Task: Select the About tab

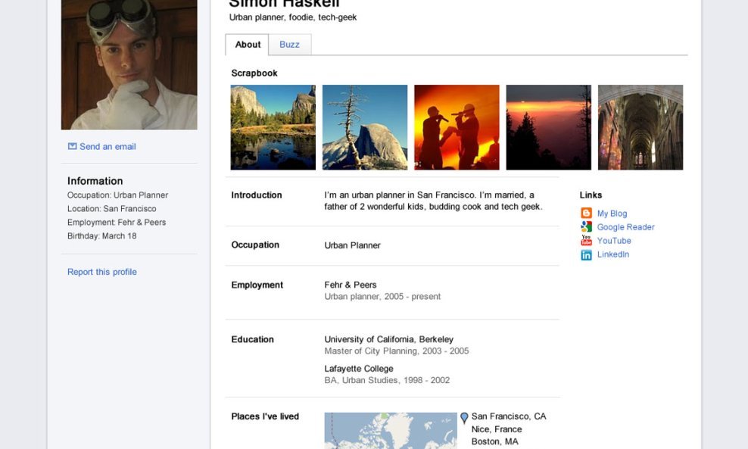Action: [247, 45]
